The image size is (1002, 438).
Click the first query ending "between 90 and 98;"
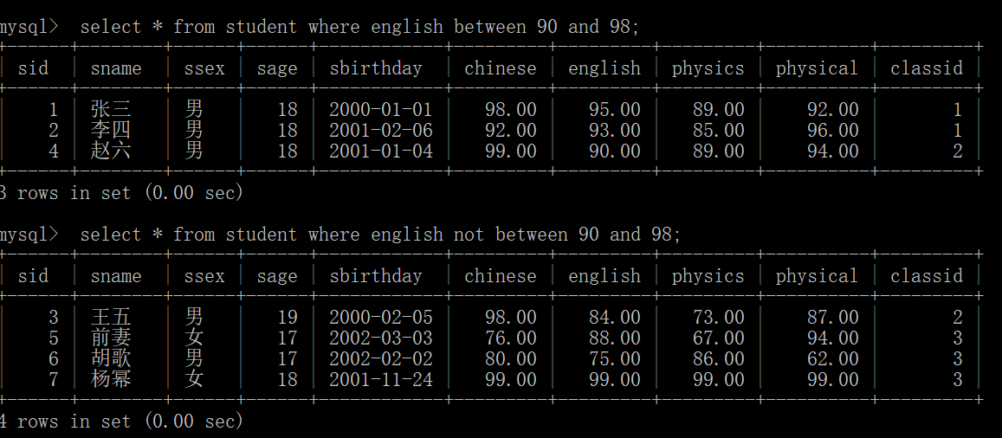point(359,27)
